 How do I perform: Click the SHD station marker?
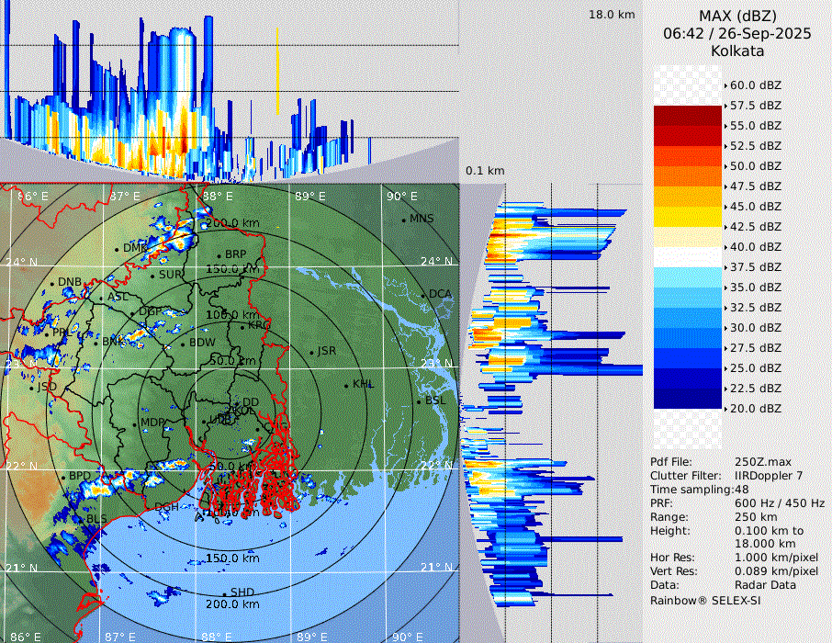click(224, 593)
